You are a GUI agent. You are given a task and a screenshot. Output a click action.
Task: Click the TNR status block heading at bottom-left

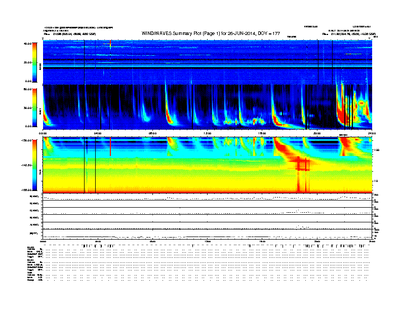(x=29, y=273)
